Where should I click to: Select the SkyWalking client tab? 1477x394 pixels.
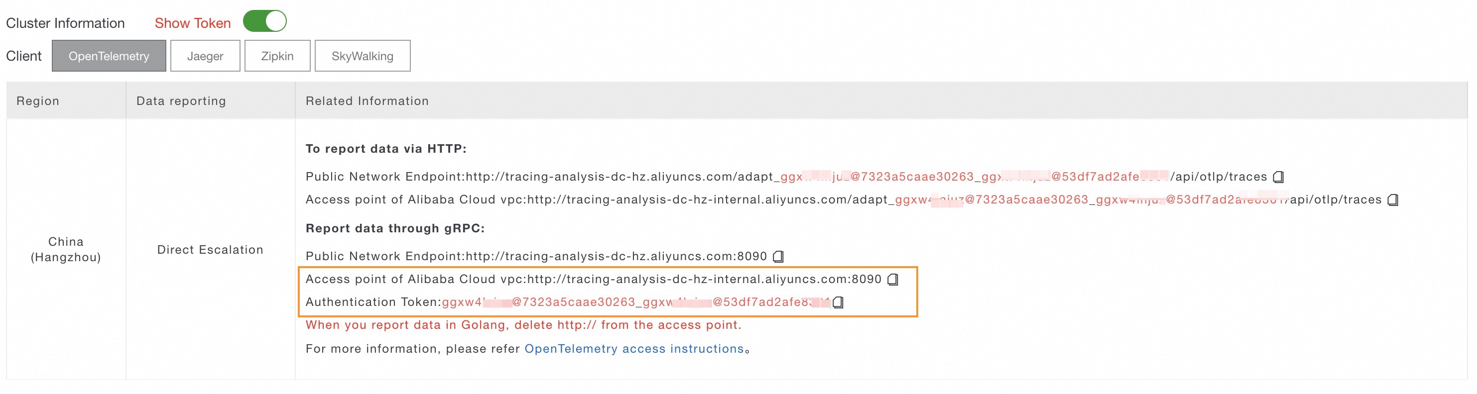(x=363, y=56)
